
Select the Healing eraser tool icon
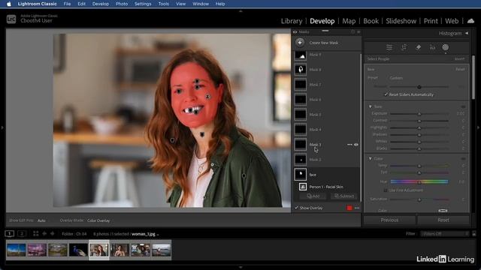tap(418, 47)
